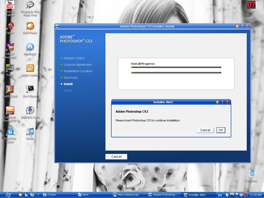Select the Maxthon2 browser icon
The image size is (264, 198).
click(30, 49)
